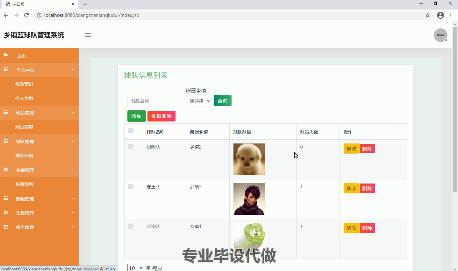Open the 所属乡镇 请选择 dropdown

(199, 101)
